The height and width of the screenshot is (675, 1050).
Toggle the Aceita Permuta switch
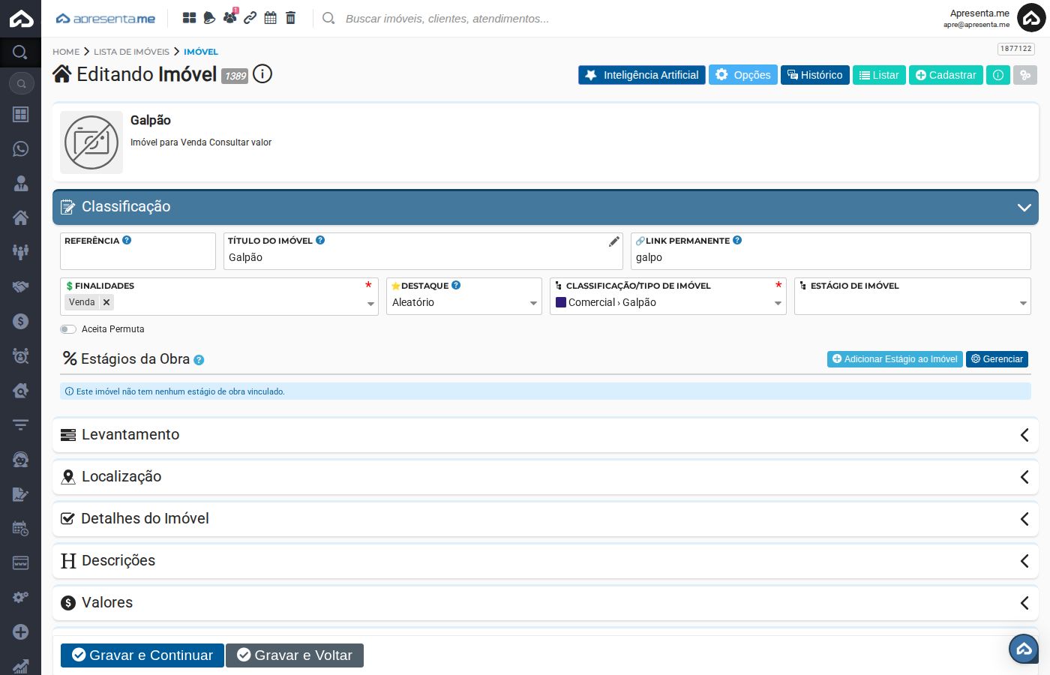68,329
